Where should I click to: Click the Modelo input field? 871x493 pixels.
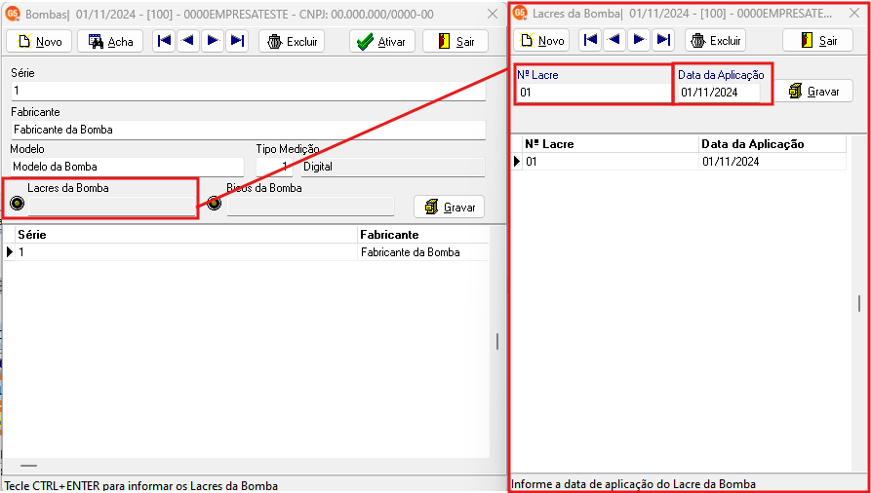(127, 167)
